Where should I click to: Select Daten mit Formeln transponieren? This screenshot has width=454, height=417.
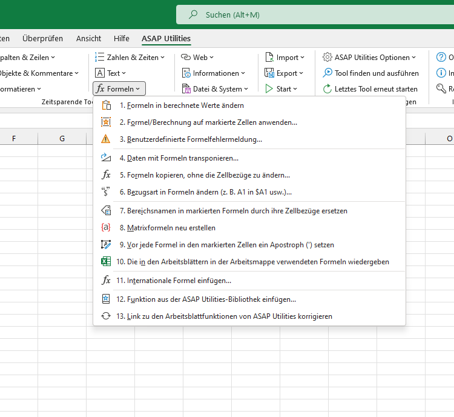[249, 158]
